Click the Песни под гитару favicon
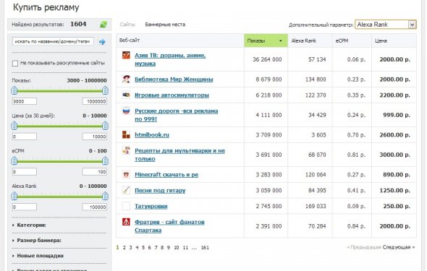Screen dimensions: 427x271 tap(126, 190)
